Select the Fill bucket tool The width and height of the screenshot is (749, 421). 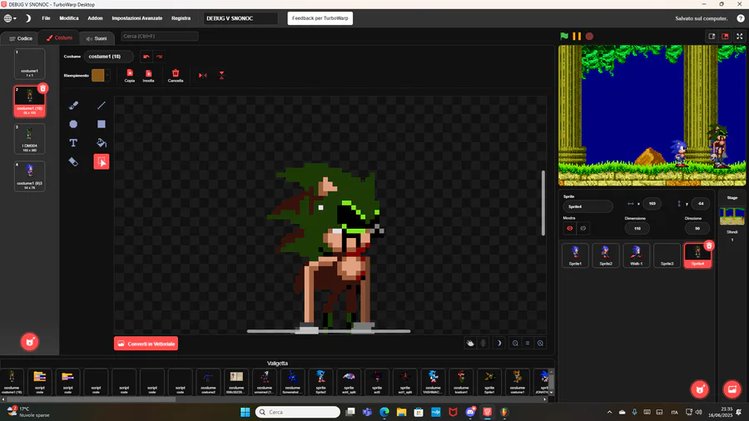pos(102,143)
